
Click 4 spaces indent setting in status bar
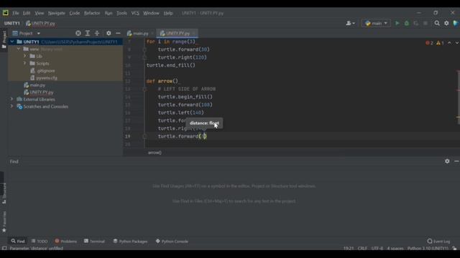395,249
